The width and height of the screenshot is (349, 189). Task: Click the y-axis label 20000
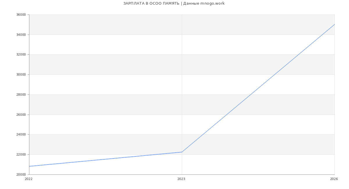21,175
